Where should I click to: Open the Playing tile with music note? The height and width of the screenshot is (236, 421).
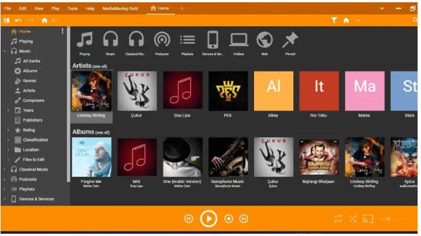point(85,43)
